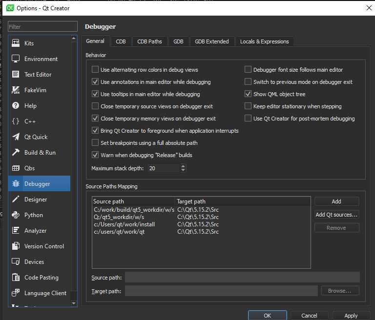
Task: Switch to the GDB Extended tab
Action: pyautogui.click(x=211, y=41)
